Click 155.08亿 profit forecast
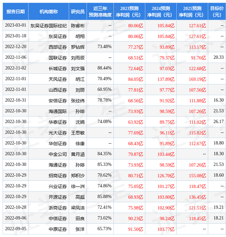This screenshot has height=237, width=226. click(x=197, y=176)
